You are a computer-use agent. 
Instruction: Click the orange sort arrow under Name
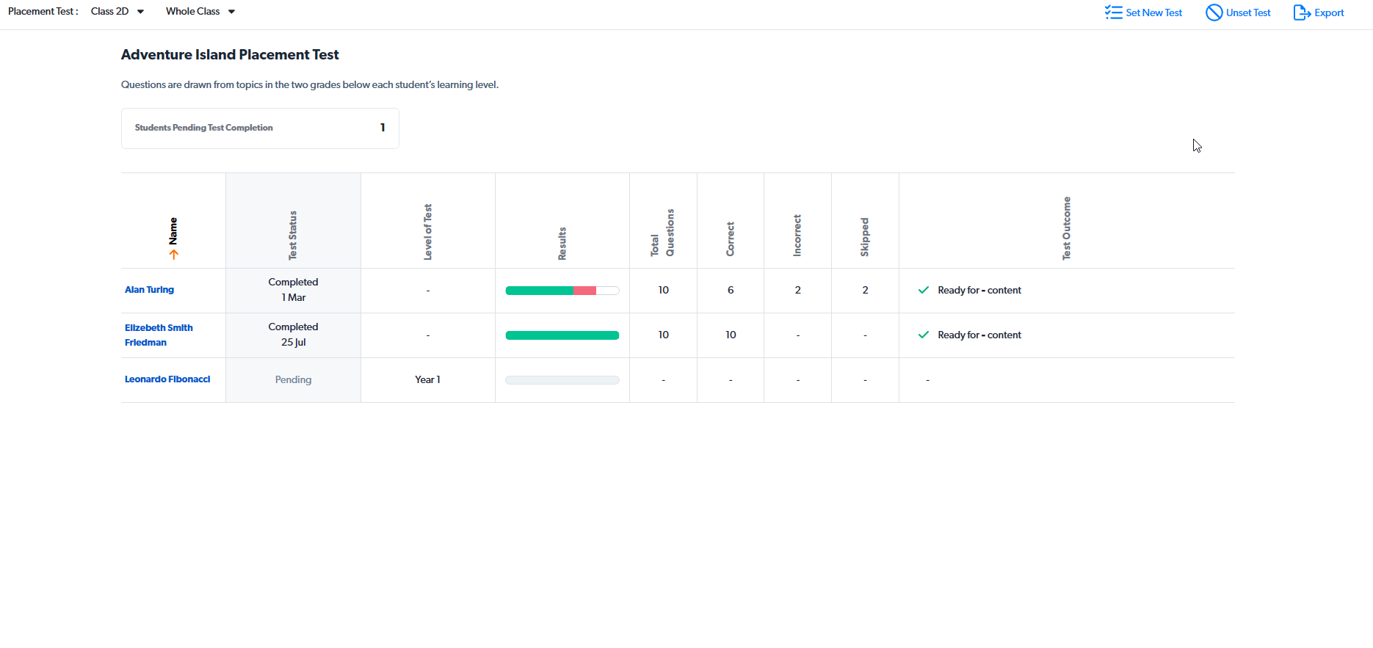pos(174,255)
